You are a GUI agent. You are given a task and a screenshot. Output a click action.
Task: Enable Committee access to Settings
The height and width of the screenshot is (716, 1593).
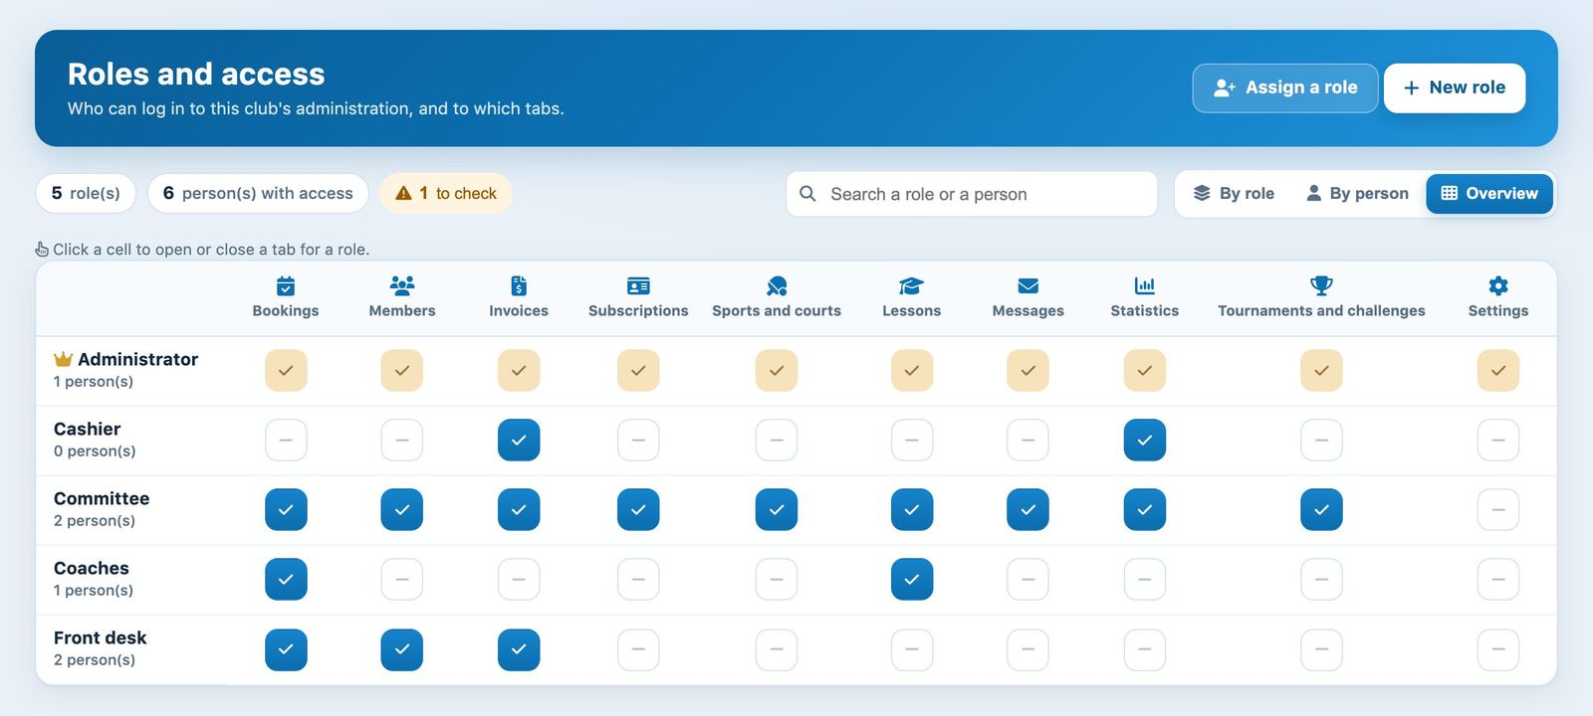click(x=1498, y=509)
